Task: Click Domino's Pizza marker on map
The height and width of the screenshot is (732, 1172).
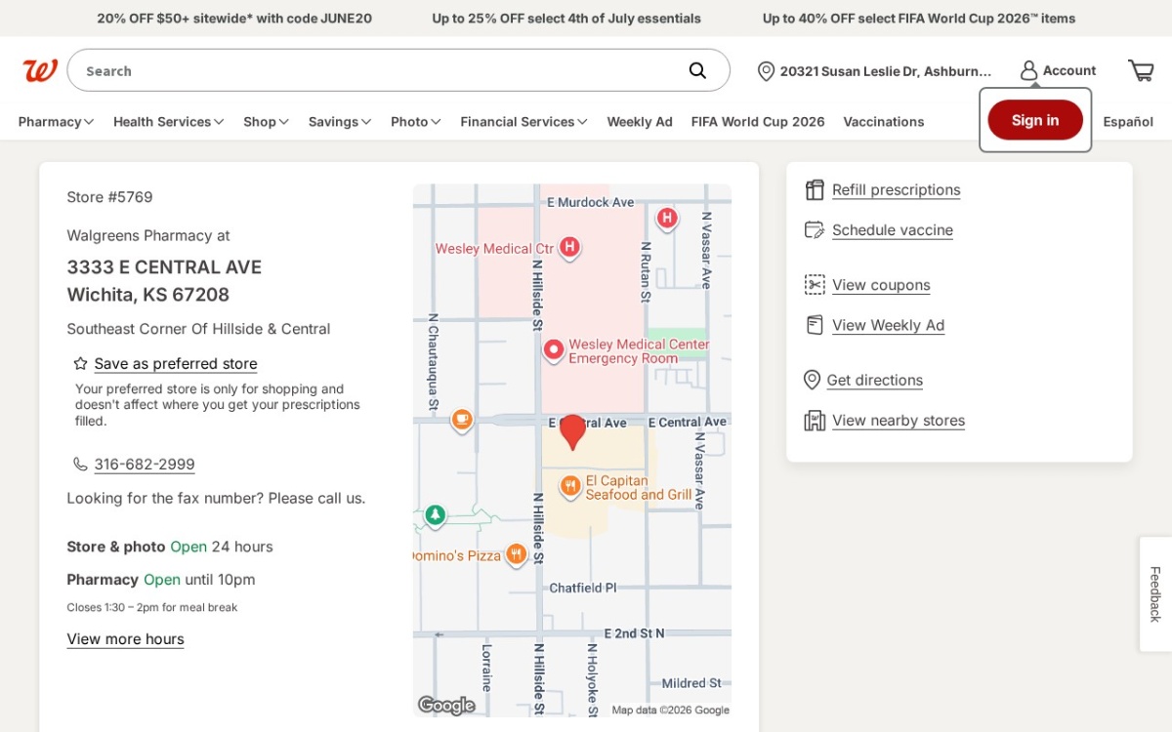Action: click(x=516, y=554)
